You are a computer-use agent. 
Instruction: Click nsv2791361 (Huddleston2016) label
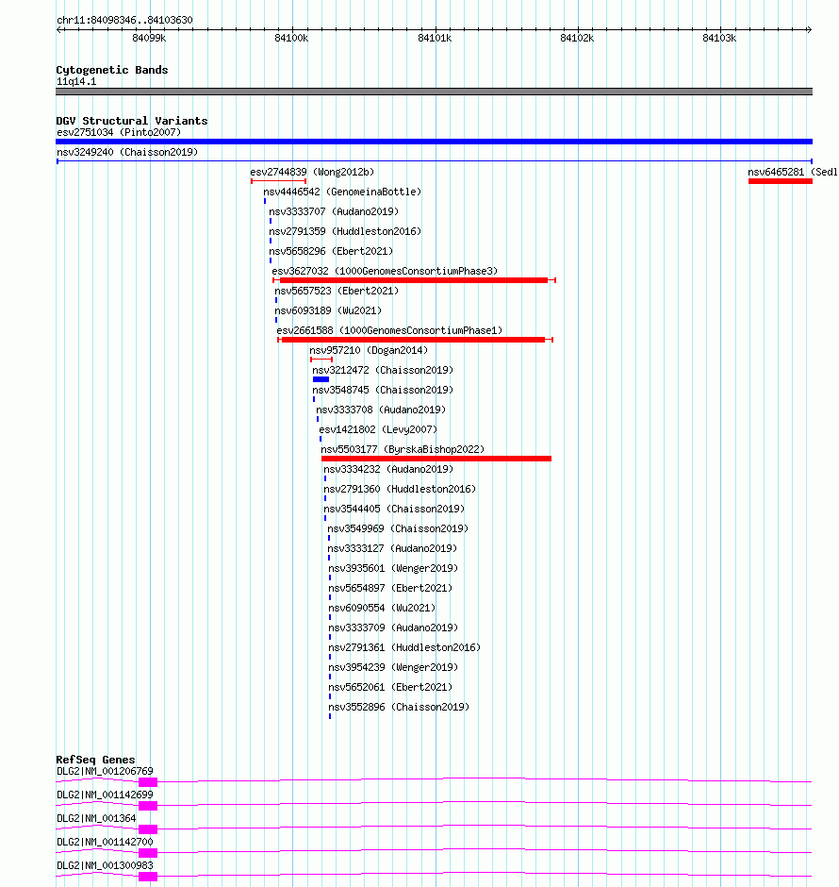[404, 647]
